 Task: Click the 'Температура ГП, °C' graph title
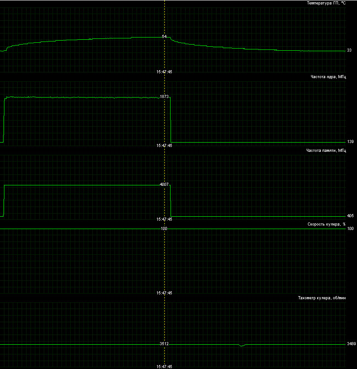click(327, 3)
